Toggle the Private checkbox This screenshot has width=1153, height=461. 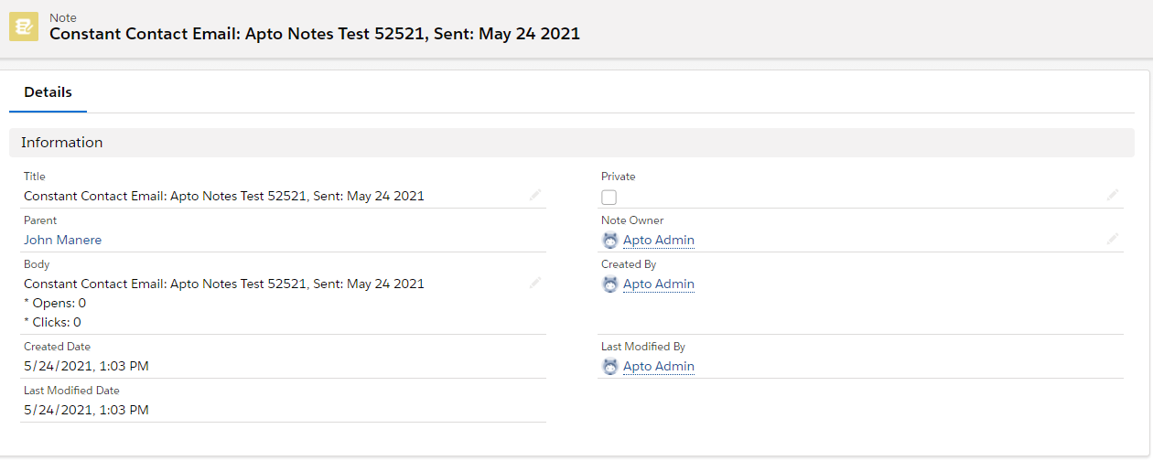tap(609, 197)
